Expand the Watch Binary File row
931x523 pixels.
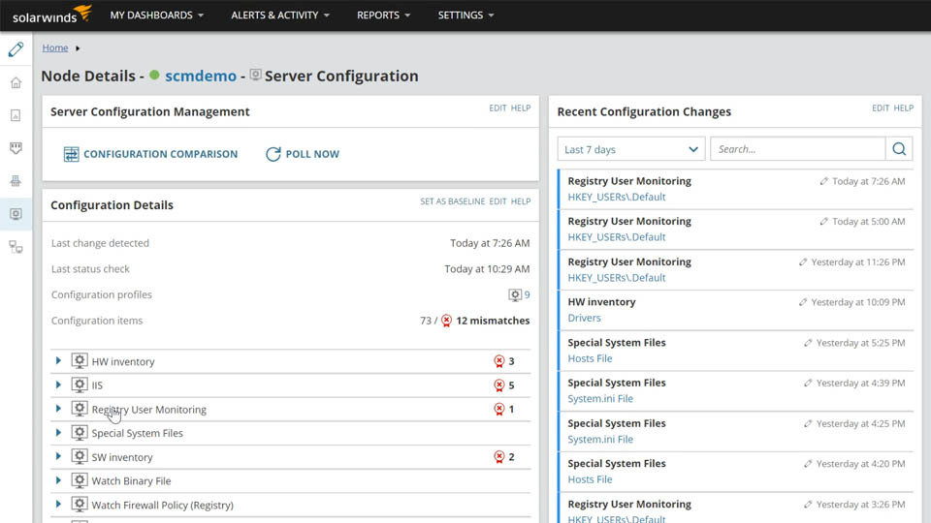(x=58, y=480)
